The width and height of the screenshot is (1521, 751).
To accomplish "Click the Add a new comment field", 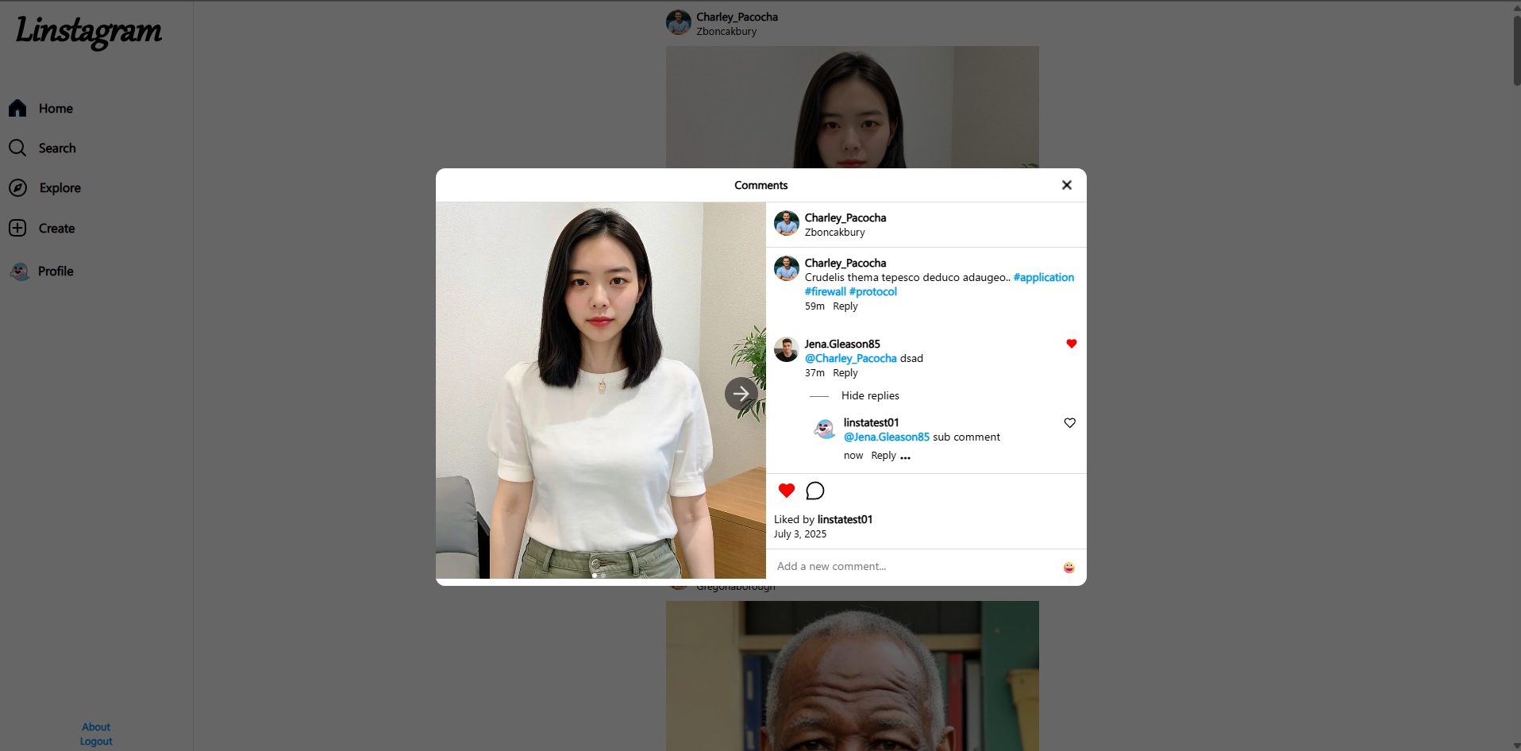I will click(913, 567).
